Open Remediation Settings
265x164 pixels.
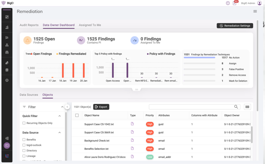235,26
